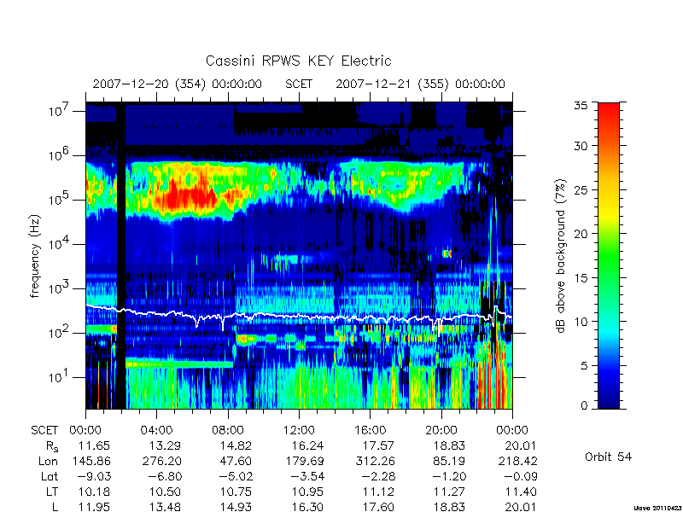This screenshot has height=512, width=683.
Task: Click the 10^4 frequency tick label
Action: coord(60,243)
